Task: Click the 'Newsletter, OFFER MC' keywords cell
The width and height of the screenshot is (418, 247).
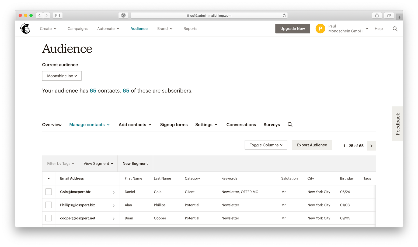Action: pyautogui.click(x=240, y=192)
